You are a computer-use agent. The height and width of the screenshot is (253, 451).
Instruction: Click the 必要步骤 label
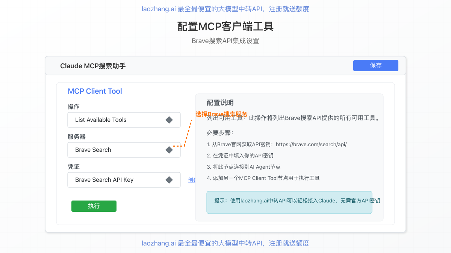220,133
